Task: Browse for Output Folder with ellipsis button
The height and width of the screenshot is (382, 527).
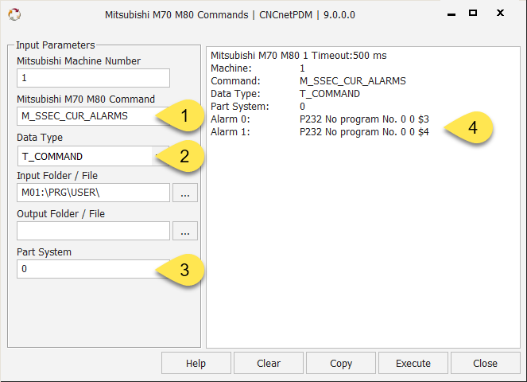Action: coord(185,231)
